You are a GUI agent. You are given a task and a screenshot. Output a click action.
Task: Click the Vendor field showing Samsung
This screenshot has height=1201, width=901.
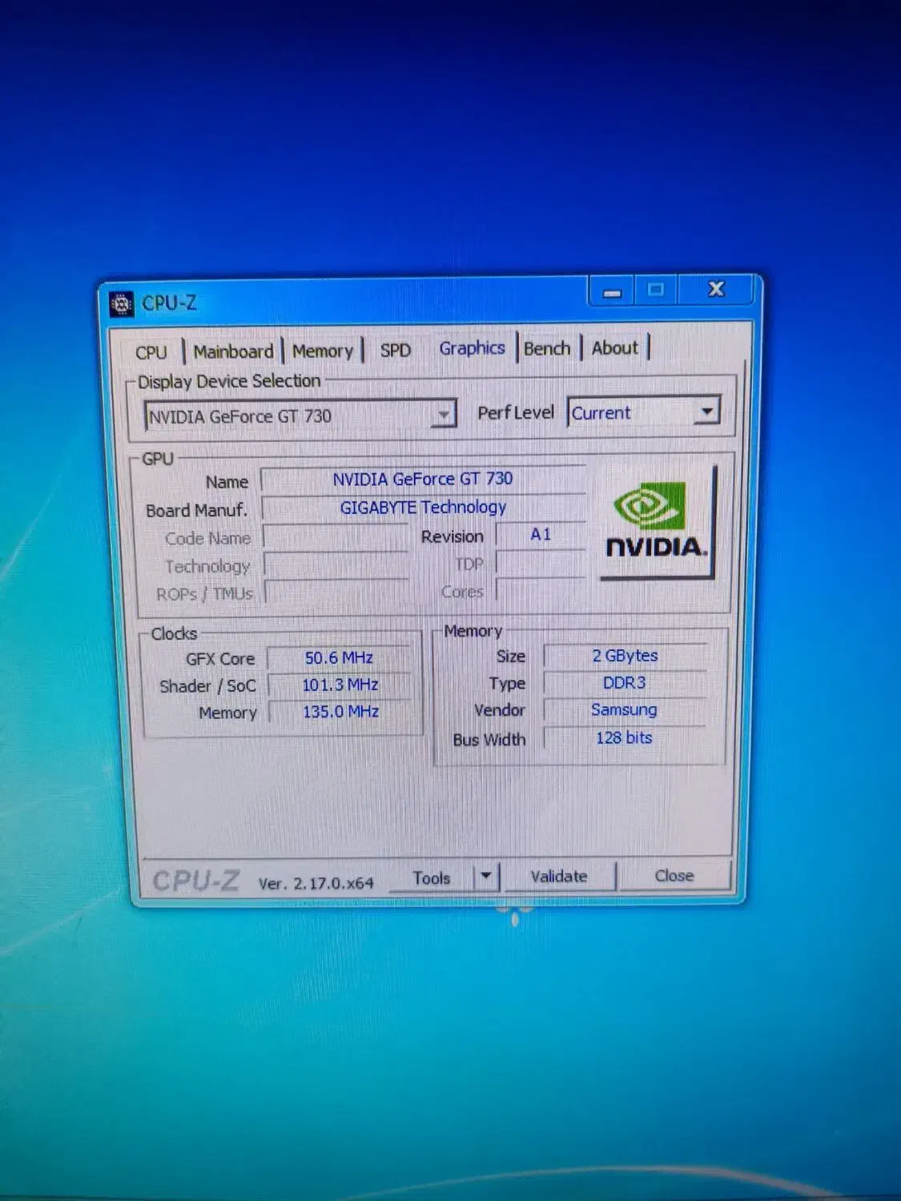click(624, 709)
